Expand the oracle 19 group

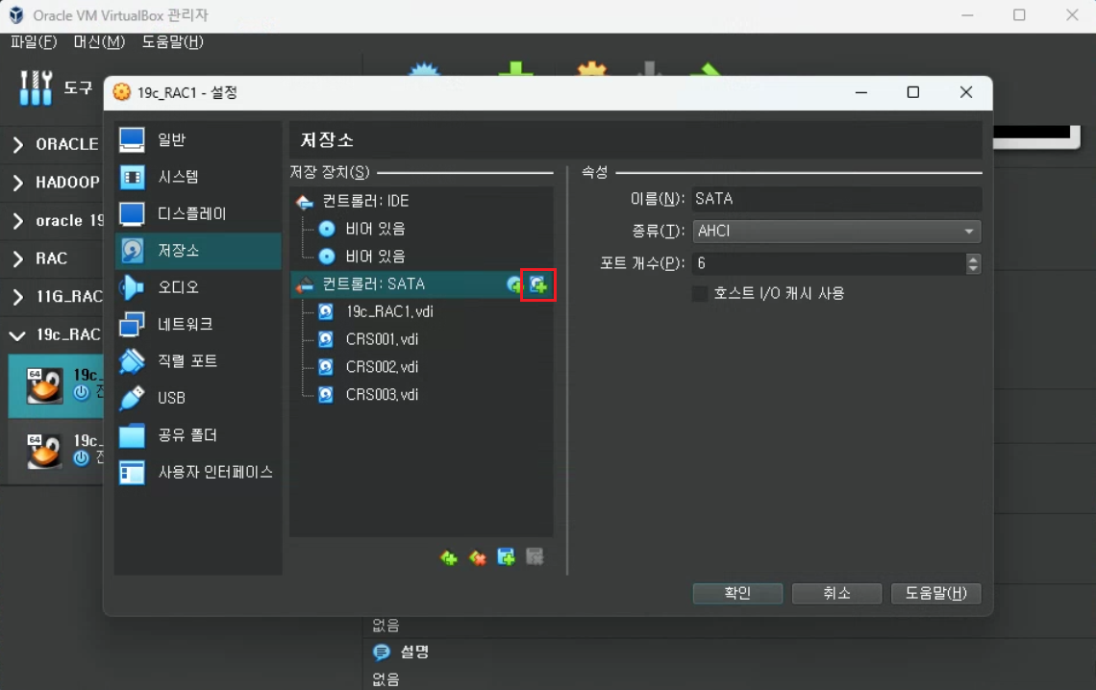tap(18, 221)
